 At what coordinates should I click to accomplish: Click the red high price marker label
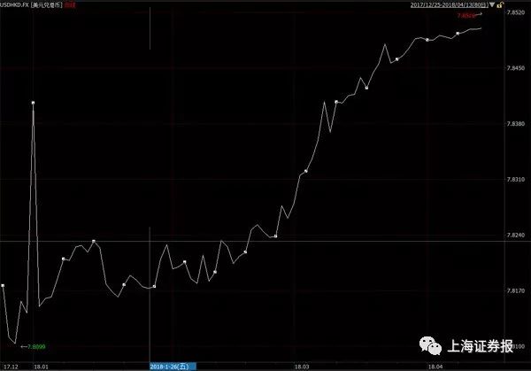(x=466, y=16)
